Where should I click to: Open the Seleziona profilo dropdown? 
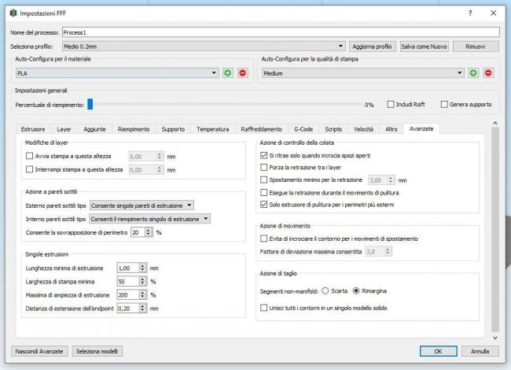pyautogui.click(x=341, y=46)
